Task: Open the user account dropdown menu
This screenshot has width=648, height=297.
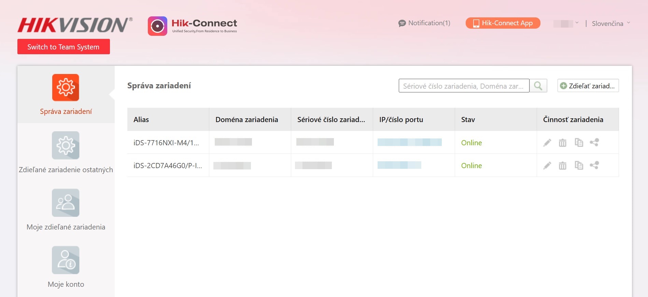Action: (x=566, y=24)
